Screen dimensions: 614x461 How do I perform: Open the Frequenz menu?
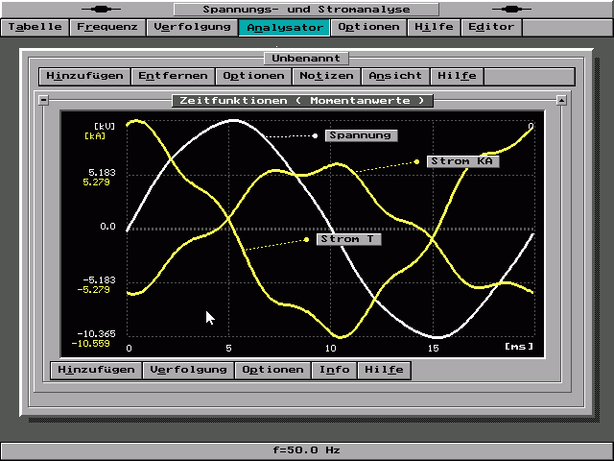coord(108,27)
